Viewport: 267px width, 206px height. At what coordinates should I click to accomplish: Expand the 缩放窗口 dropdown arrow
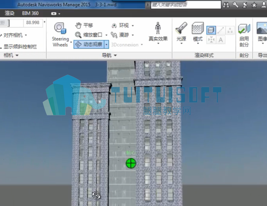tap(106, 35)
